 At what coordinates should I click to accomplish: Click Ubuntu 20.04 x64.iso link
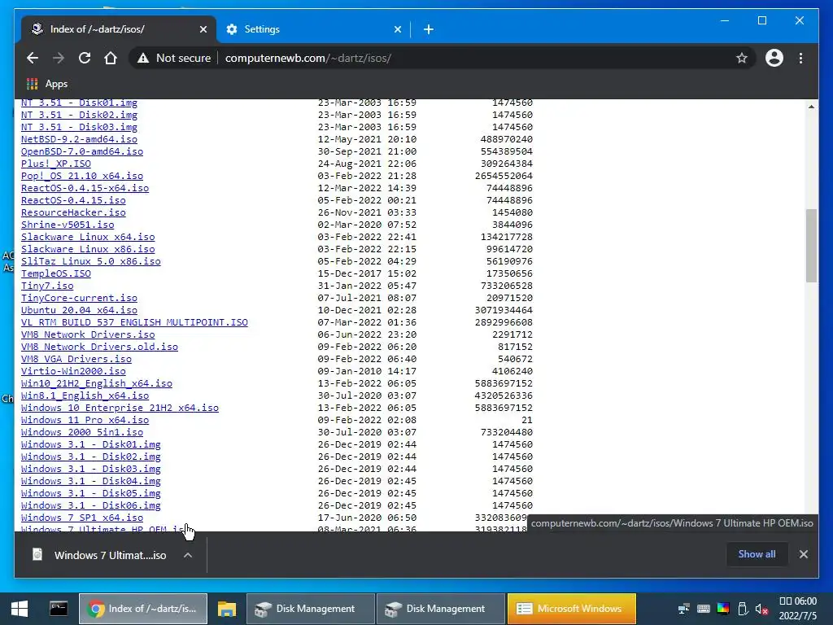pyautogui.click(x=79, y=310)
